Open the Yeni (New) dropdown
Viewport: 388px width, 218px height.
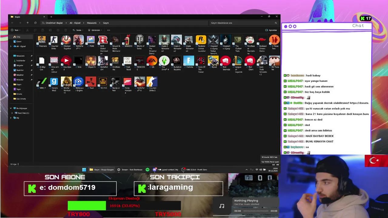pyautogui.click(x=16, y=30)
